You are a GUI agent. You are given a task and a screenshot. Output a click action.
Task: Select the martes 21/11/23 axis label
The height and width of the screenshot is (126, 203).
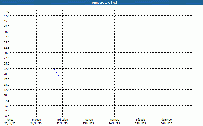[x=36, y=122]
